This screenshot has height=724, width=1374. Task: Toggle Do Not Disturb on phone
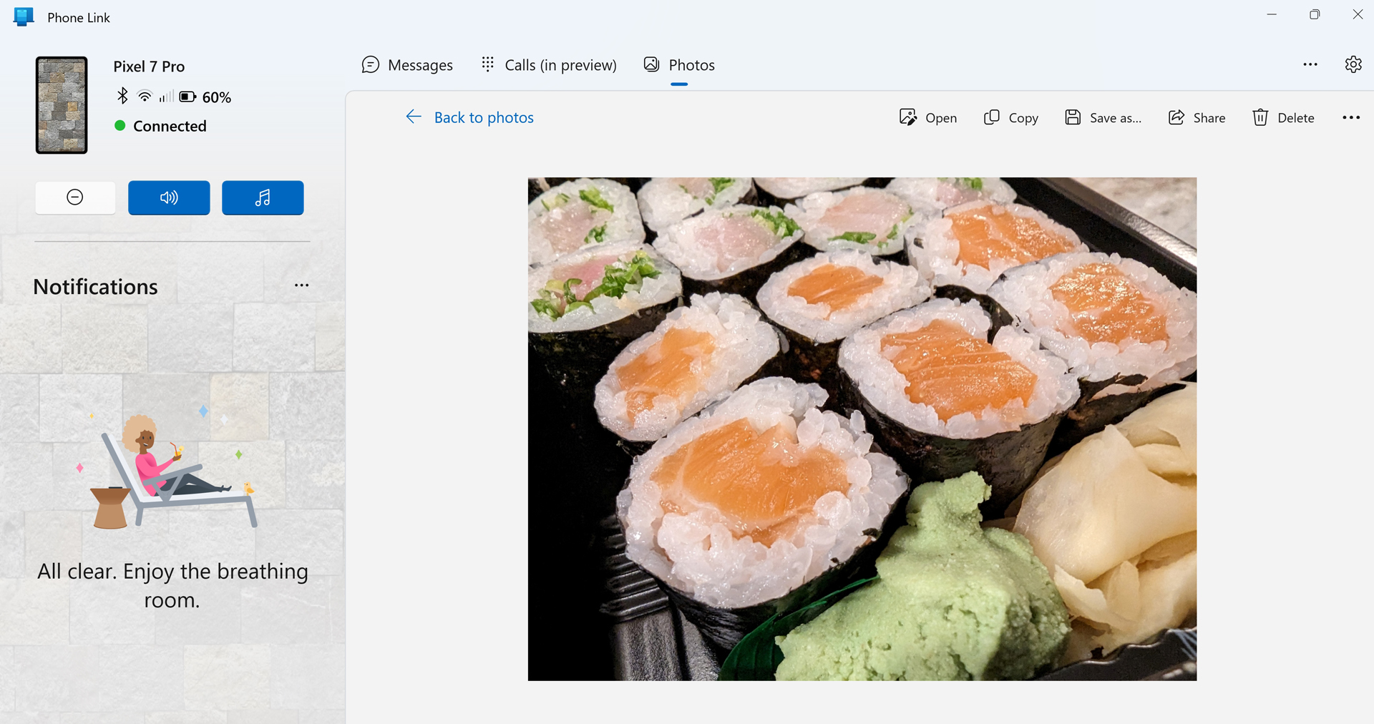coord(75,197)
